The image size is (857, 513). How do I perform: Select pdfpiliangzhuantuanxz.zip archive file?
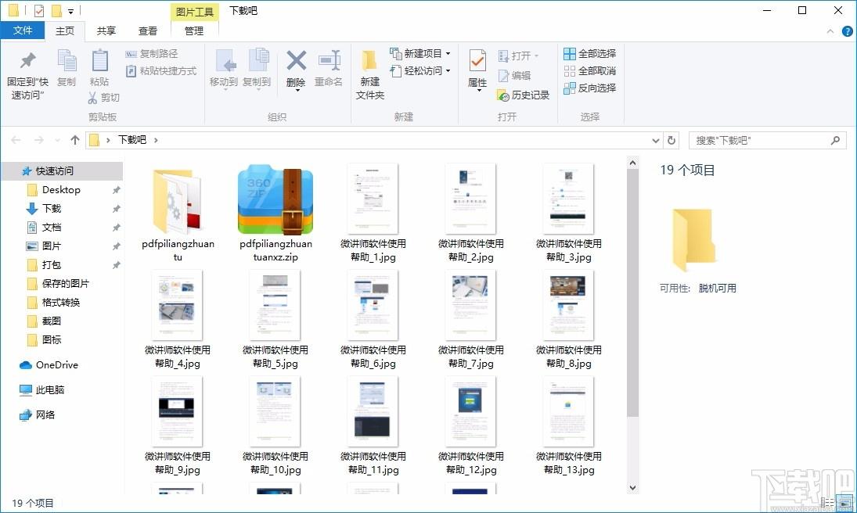pyautogui.click(x=275, y=214)
